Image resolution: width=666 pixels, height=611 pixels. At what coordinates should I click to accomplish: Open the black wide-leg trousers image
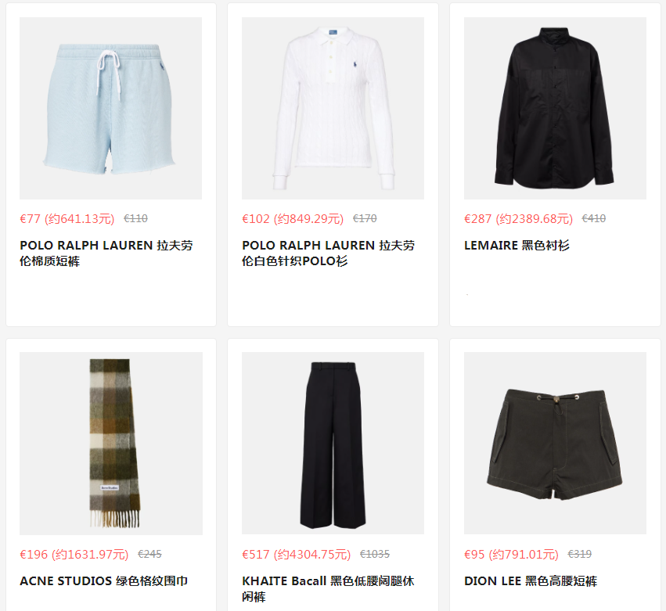tap(333, 444)
